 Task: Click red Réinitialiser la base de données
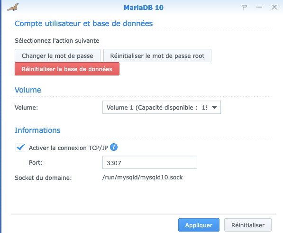[x=67, y=69]
